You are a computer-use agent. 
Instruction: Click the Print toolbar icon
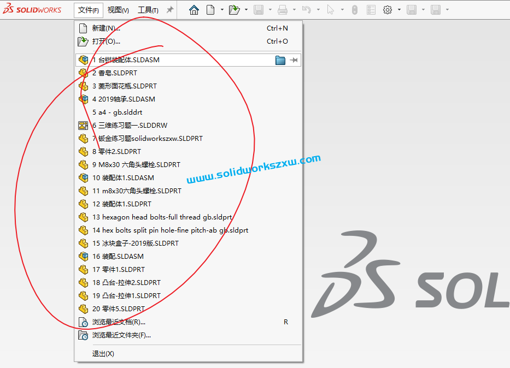coord(282,9)
